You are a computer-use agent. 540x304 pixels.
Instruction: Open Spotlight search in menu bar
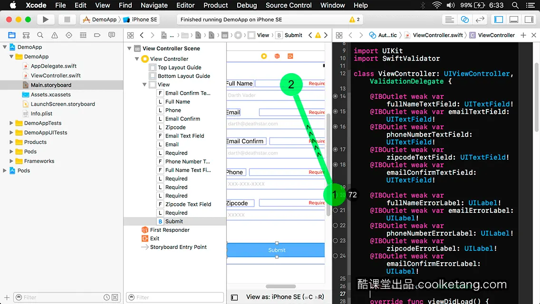(515, 5)
